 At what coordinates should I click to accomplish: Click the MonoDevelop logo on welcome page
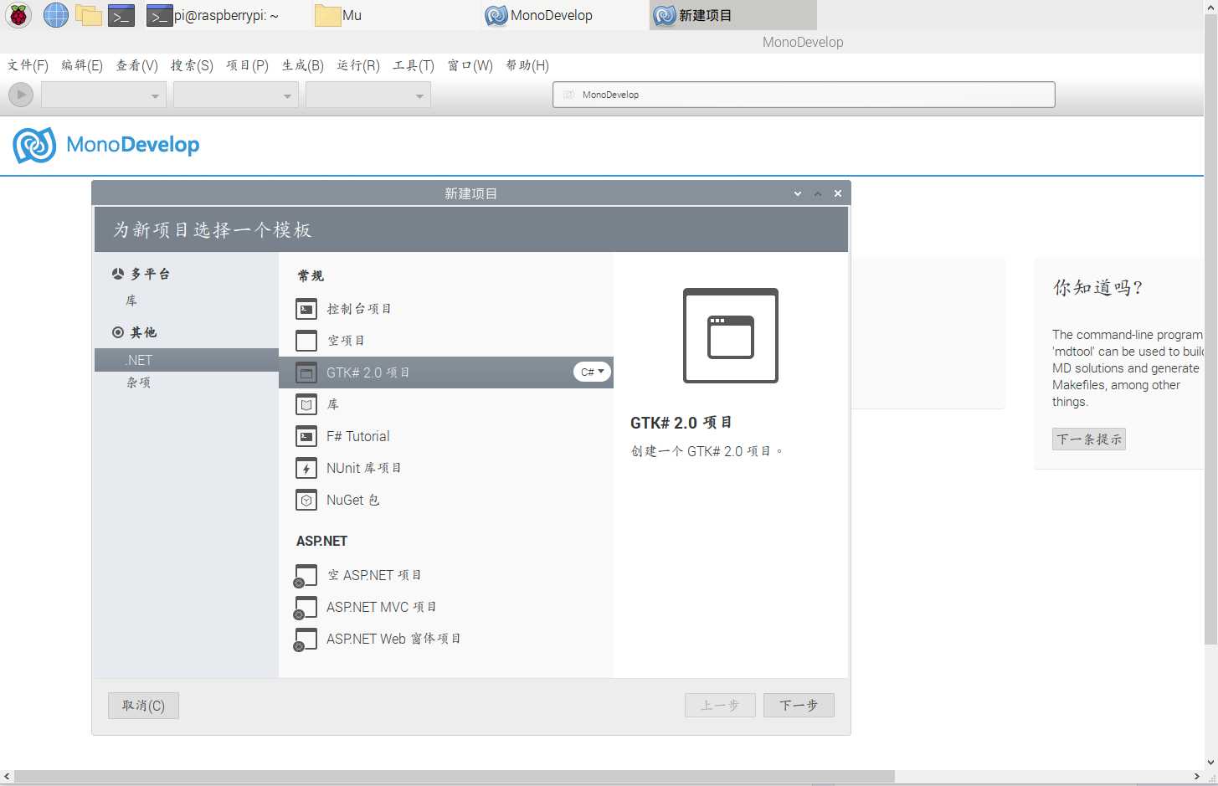pyautogui.click(x=106, y=145)
